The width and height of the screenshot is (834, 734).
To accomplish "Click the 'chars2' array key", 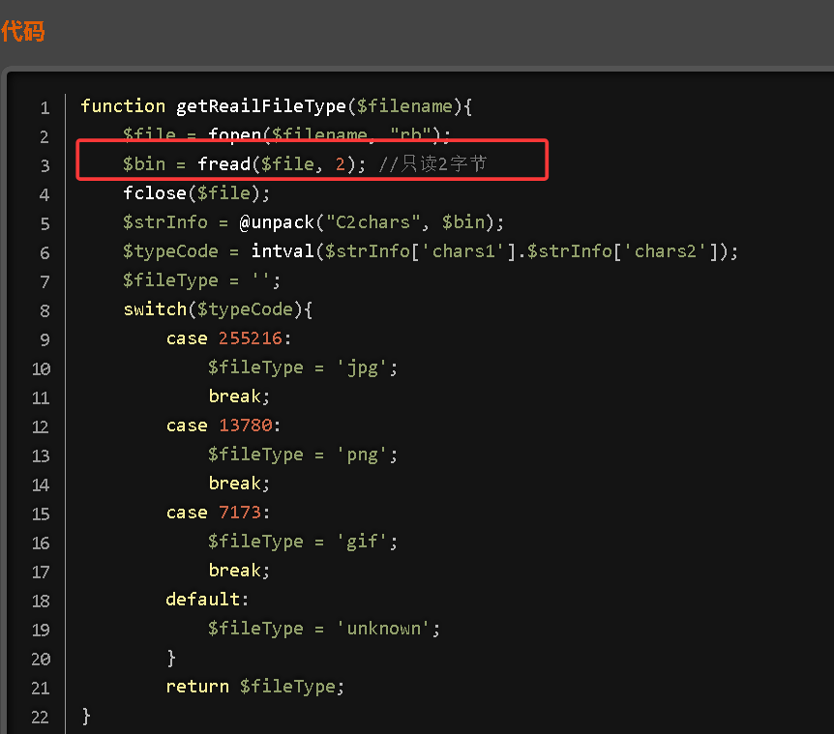I will click(666, 250).
